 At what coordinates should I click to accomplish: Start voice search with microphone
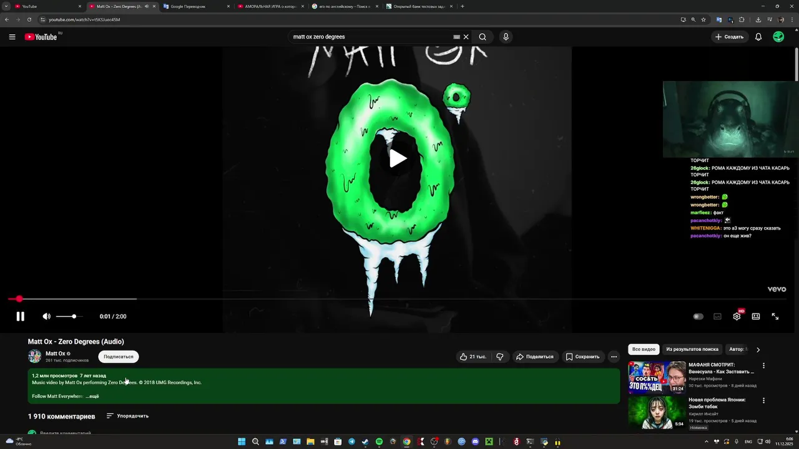[x=506, y=37]
